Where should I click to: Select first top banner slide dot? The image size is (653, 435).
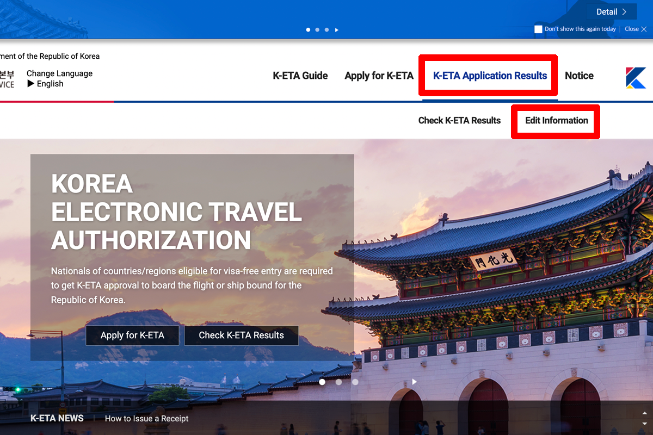(309, 30)
